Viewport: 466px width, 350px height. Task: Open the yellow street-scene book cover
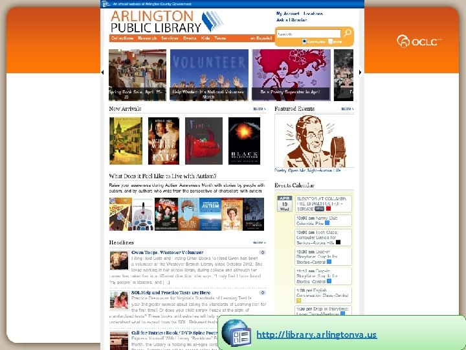pos(126,141)
